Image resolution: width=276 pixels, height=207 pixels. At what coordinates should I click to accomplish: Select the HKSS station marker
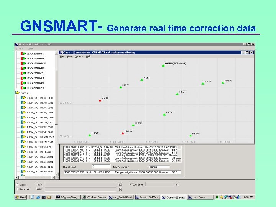pyautogui.click(x=203, y=84)
